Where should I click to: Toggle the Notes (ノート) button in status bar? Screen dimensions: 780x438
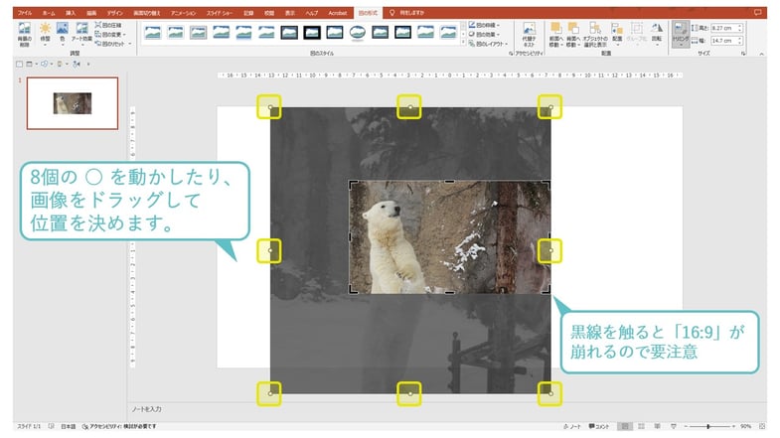572,426
